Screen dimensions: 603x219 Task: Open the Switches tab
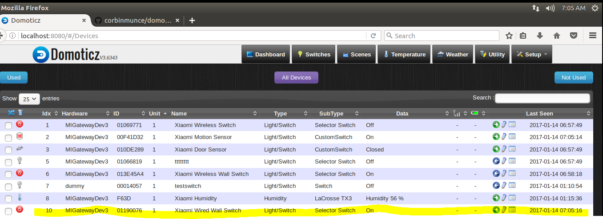click(x=314, y=54)
